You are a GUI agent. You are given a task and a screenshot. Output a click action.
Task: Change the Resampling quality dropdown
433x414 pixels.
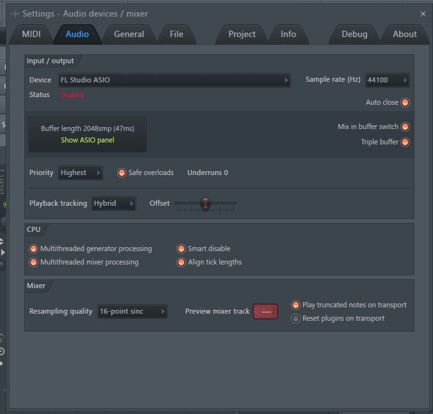point(132,311)
